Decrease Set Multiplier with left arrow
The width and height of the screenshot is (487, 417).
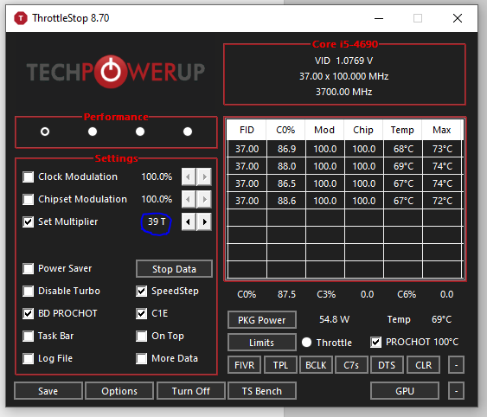(x=189, y=221)
